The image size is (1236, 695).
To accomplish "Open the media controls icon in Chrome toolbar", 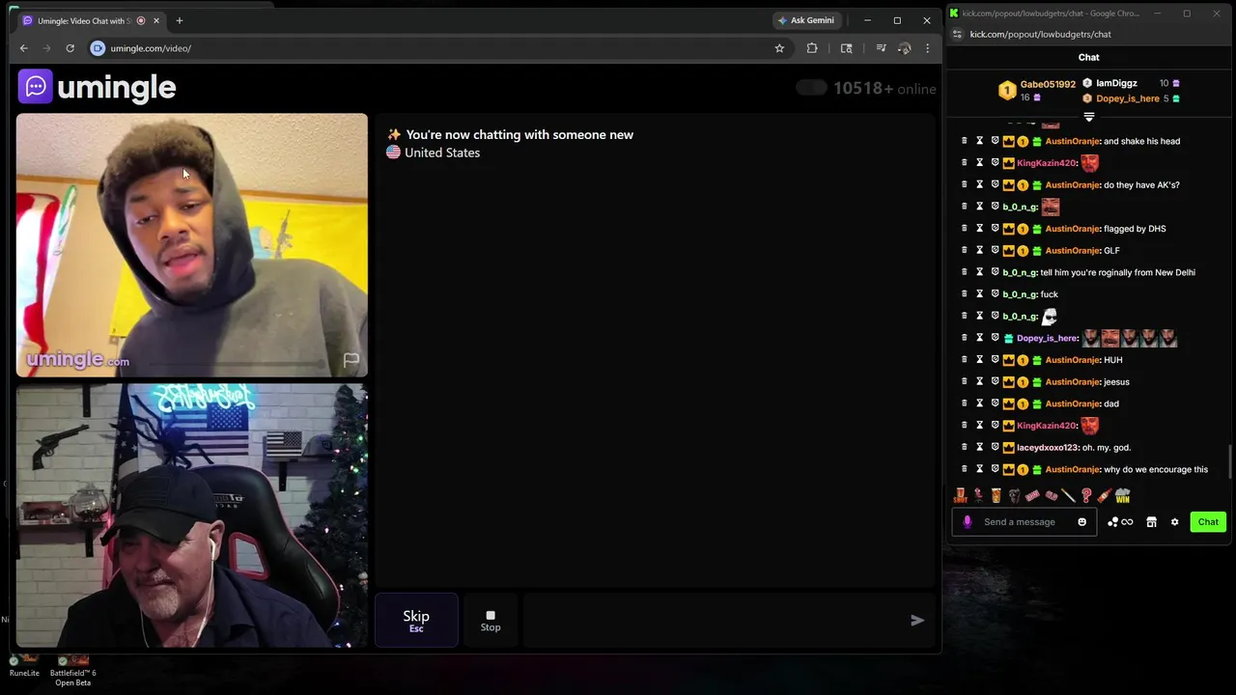I will coord(881,48).
